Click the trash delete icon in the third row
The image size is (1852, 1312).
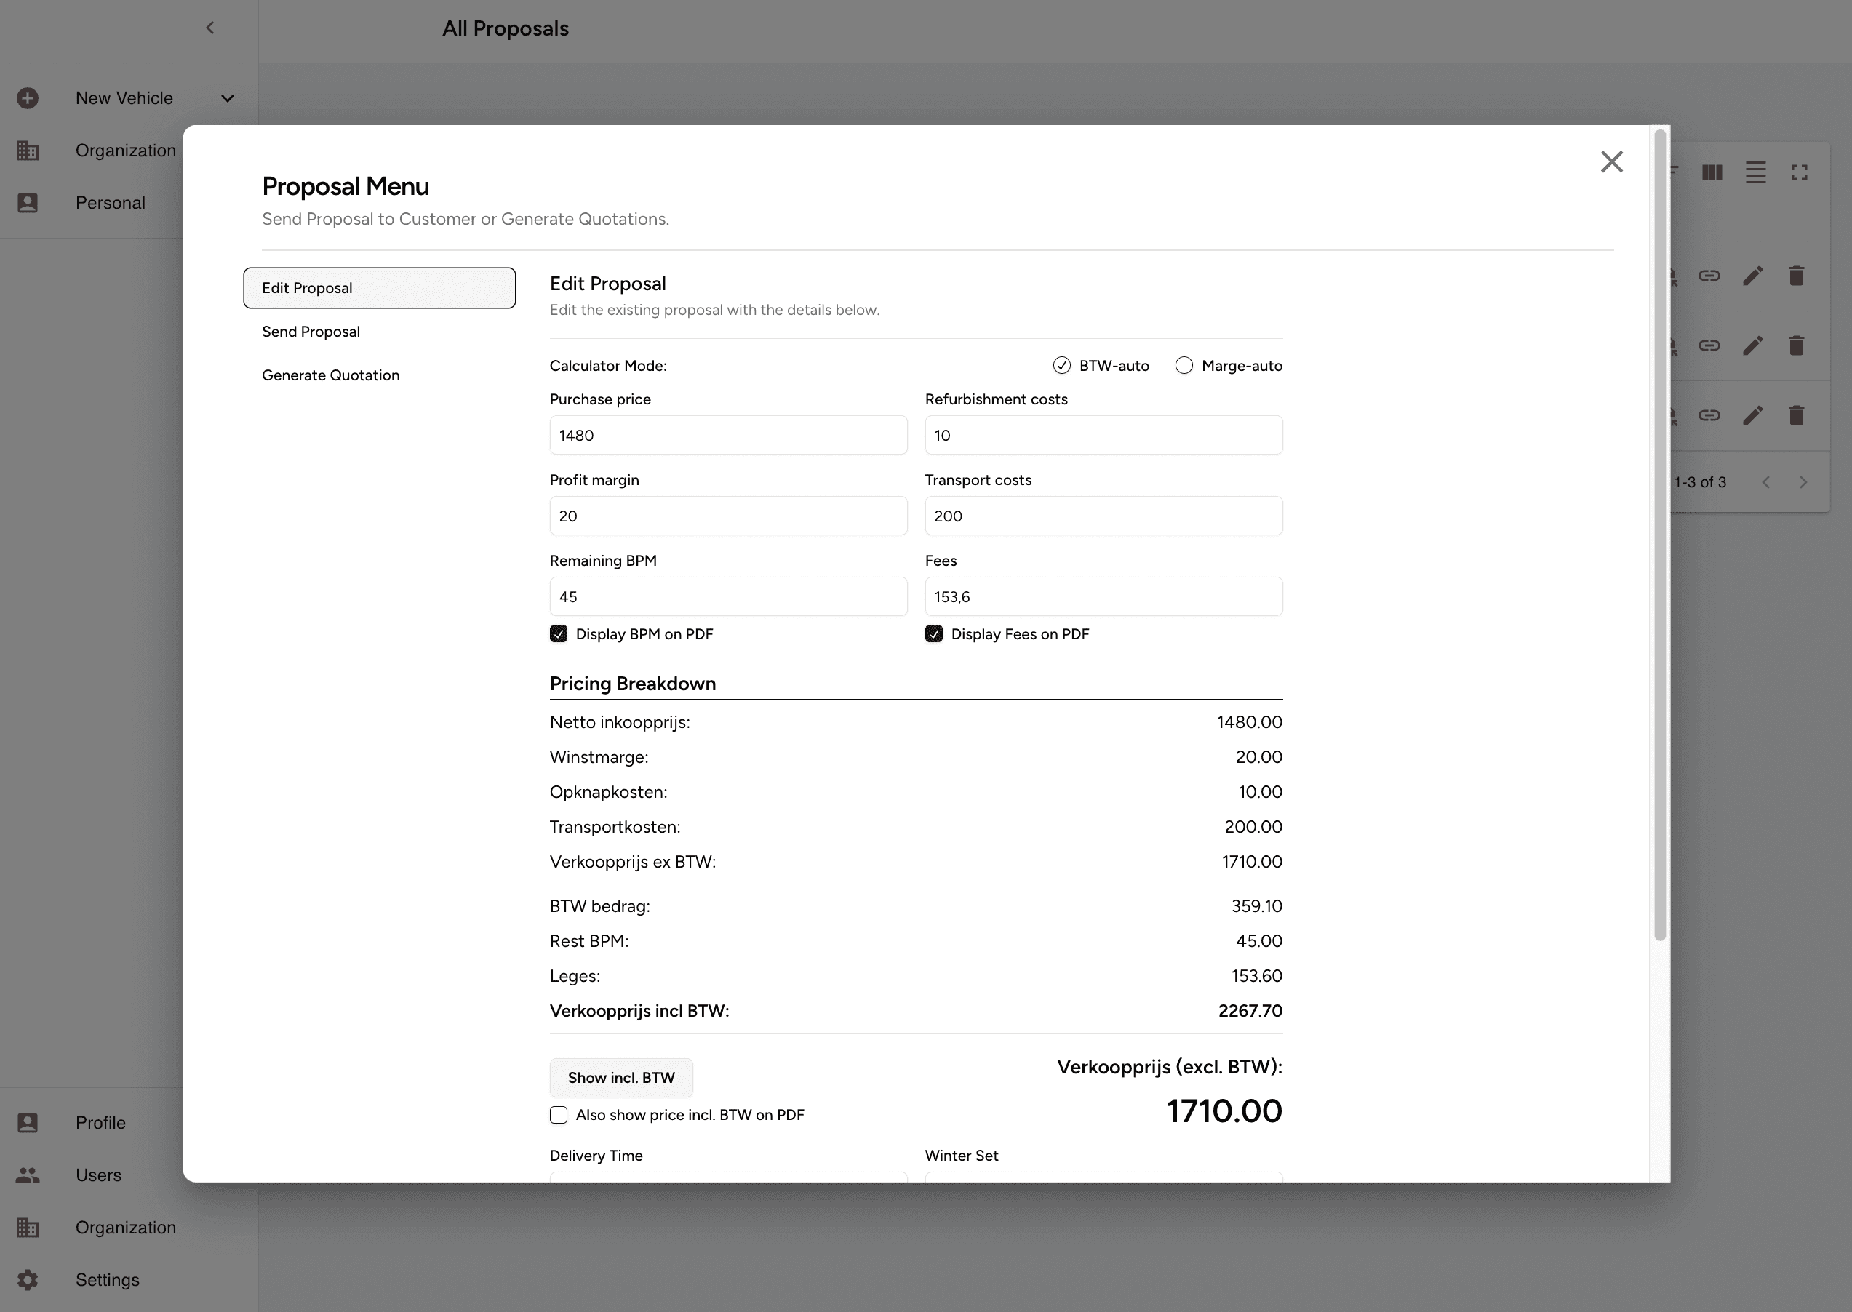pyautogui.click(x=1796, y=415)
